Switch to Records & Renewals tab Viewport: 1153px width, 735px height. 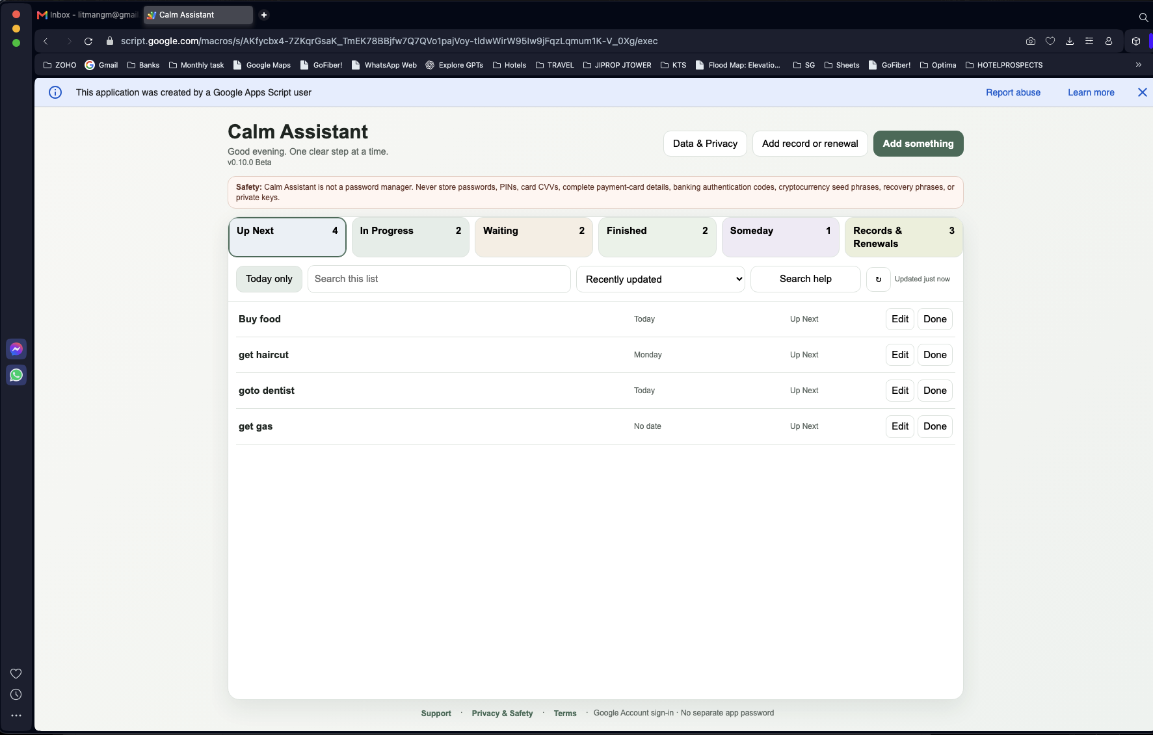904,237
